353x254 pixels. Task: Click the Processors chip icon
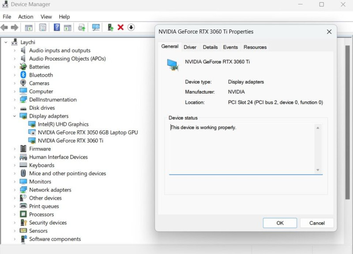pyautogui.click(x=23, y=214)
